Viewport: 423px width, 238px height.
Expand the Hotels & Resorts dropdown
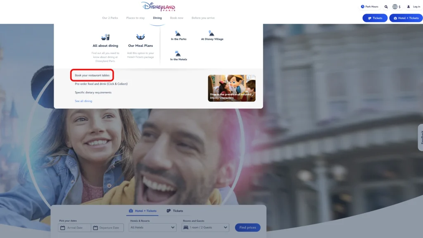pyautogui.click(x=153, y=227)
